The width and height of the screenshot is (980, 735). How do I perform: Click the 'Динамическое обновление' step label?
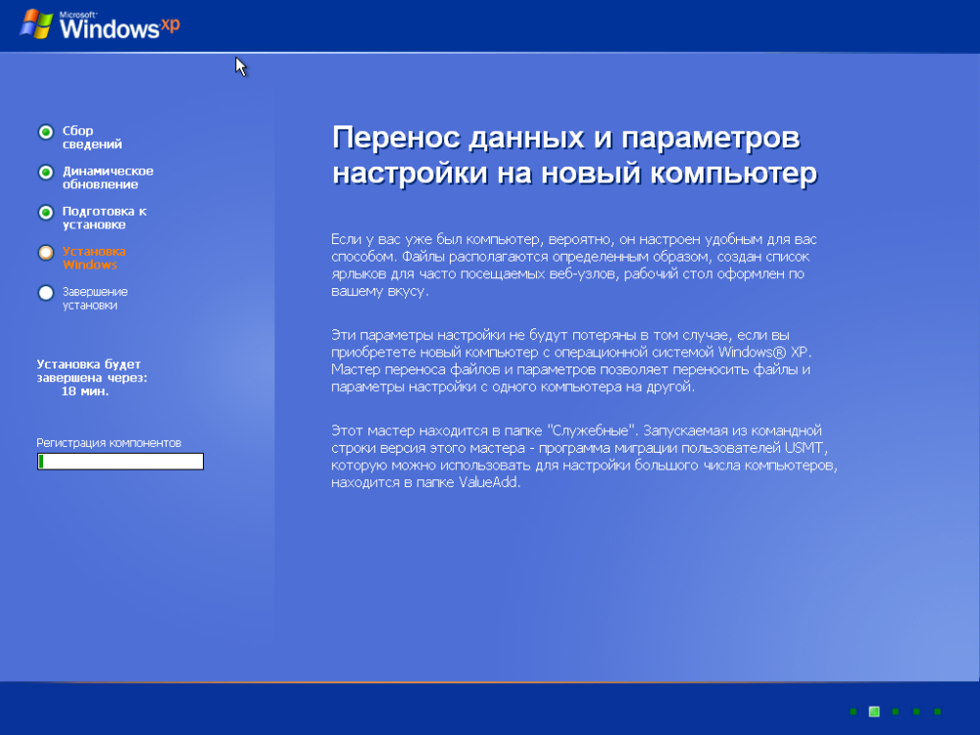pyautogui.click(x=108, y=177)
